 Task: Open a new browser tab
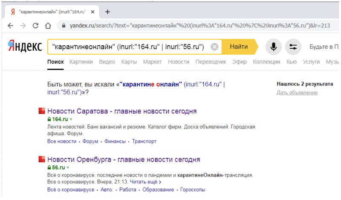tap(107, 12)
